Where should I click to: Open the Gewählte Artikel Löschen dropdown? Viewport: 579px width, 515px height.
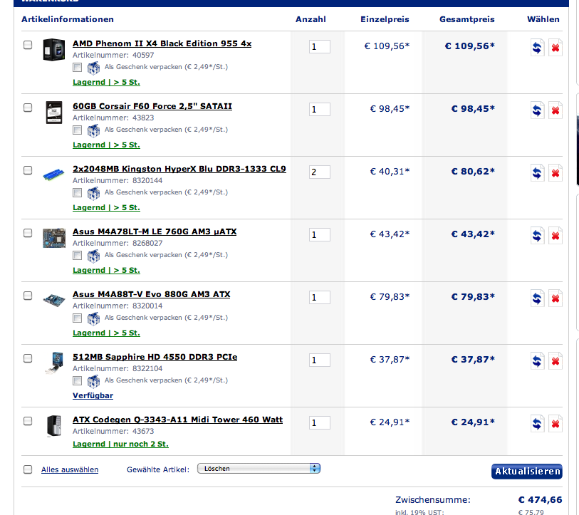pos(259,469)
